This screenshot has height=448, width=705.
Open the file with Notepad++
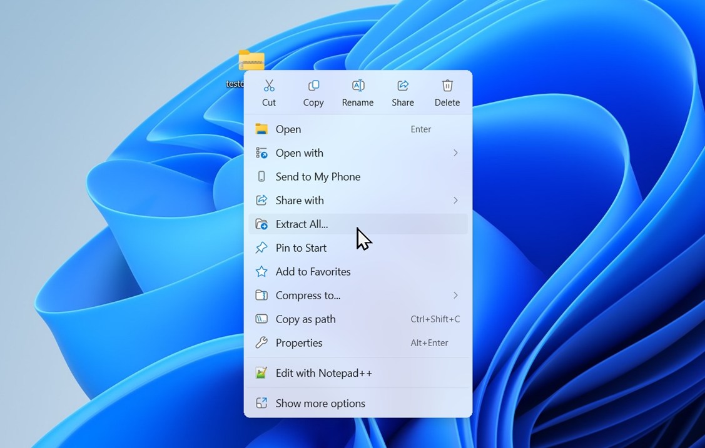click(324, 372)
